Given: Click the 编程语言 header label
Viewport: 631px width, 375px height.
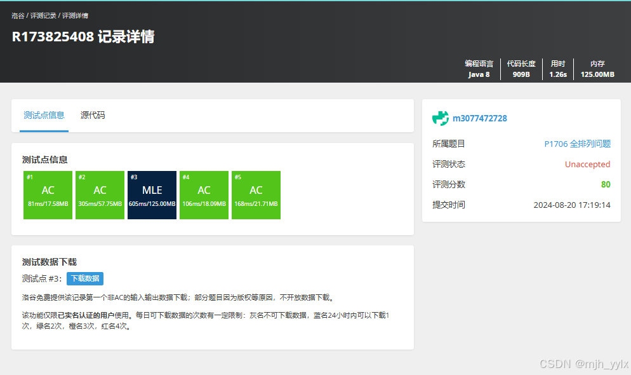Looking at the screenshot, I should (x=479, y=64).
